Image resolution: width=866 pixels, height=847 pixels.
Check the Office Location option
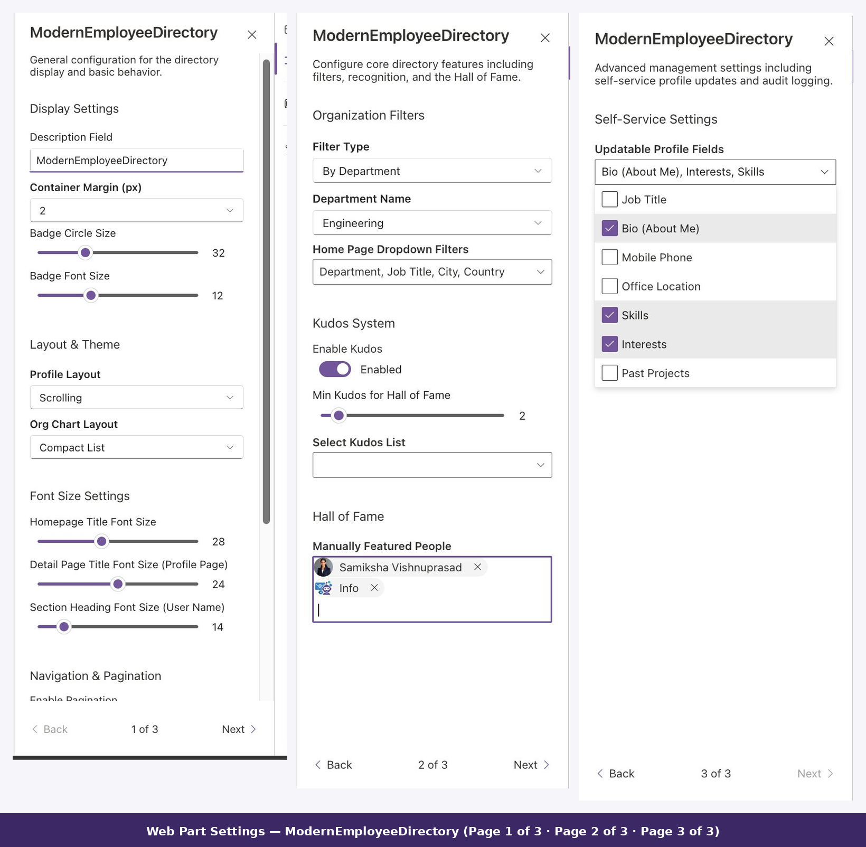coord(610,286)
